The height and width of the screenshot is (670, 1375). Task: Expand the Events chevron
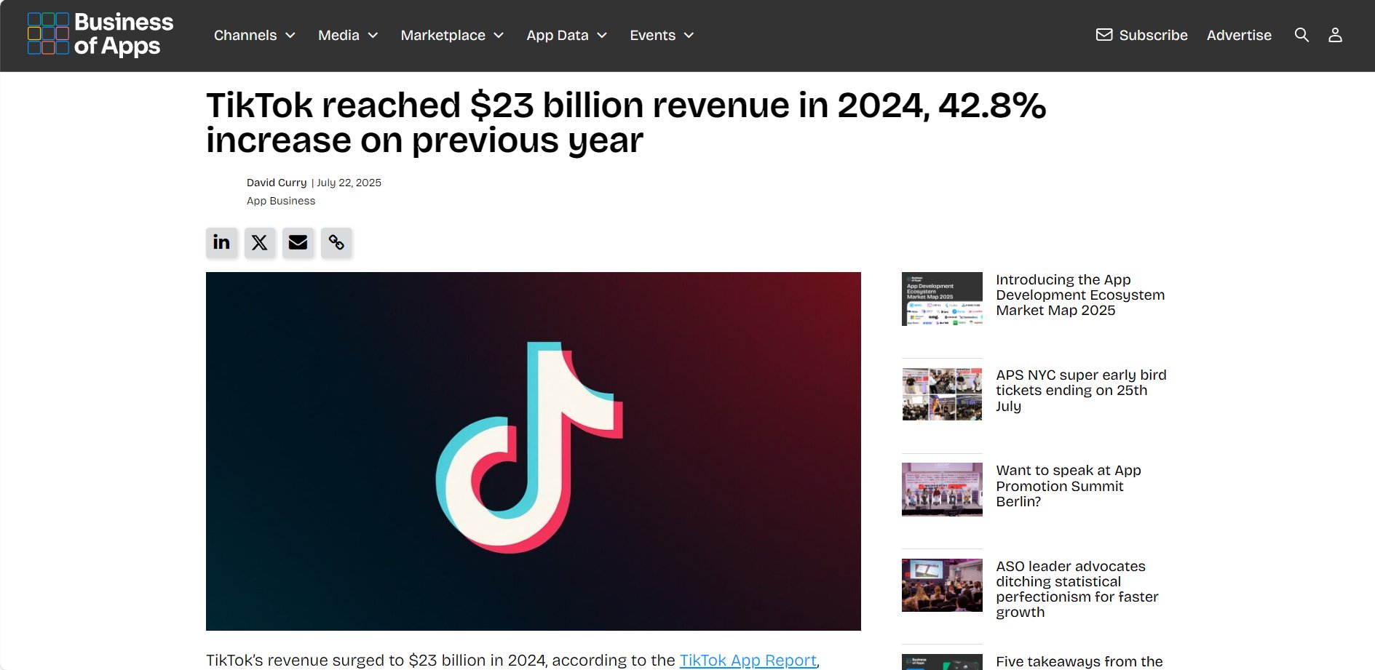coord(689,36)
